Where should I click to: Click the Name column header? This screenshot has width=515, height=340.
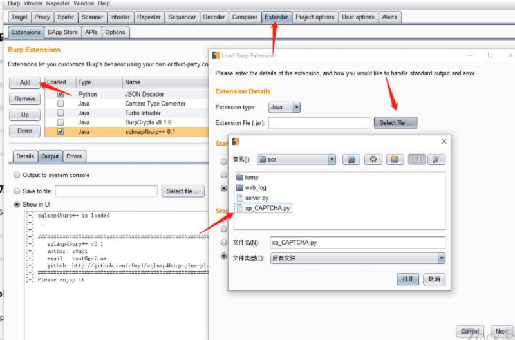pos(165,82)
